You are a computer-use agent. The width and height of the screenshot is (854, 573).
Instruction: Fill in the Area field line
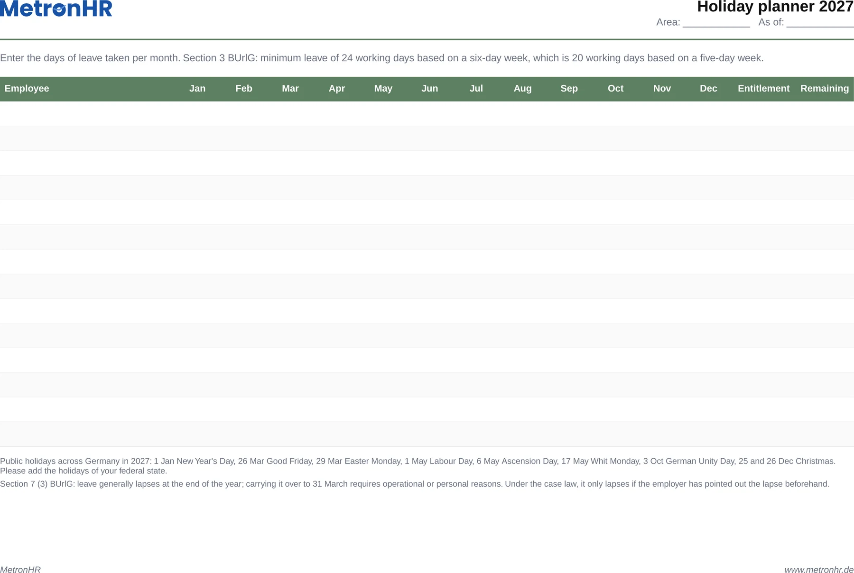716,22
